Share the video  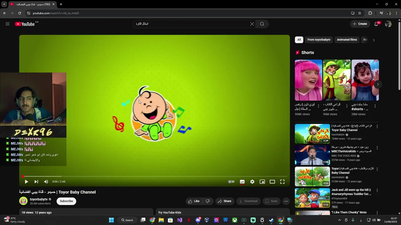[225, 201]
